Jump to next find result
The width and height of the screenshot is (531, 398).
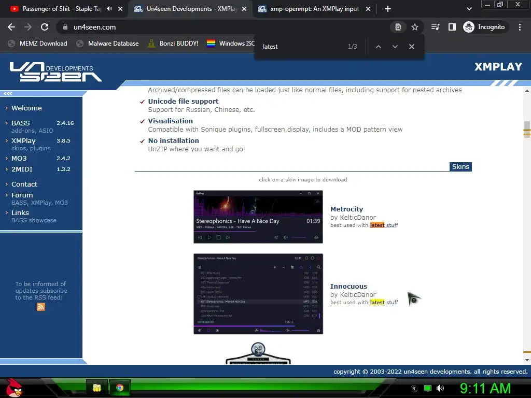click(x=395, y=47)
